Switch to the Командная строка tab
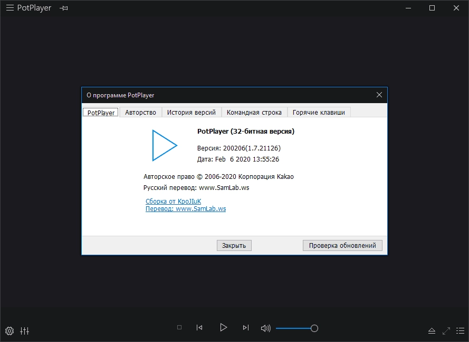This screenshot has width=469, height=342. click(254, 113)
